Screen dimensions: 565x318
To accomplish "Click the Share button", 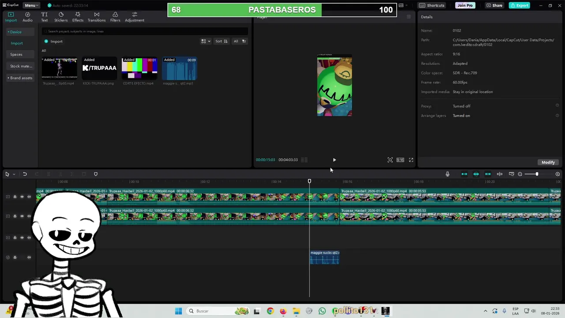I will 494,5.
